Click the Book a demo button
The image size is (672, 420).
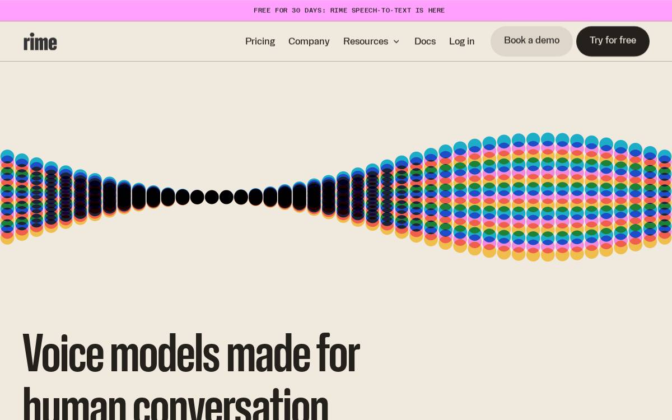pyautogui.click(x=531, y=41)
